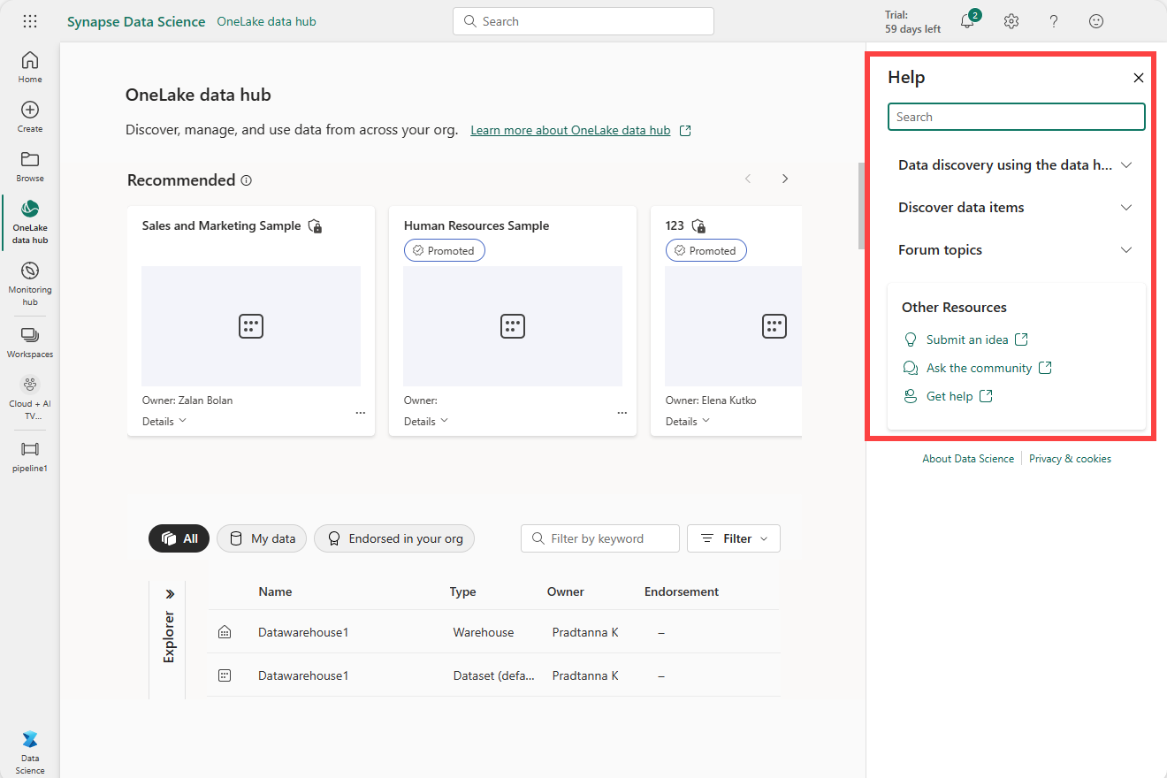The height and width of the screenshot is (778, 1167).
Task: Open notifications bell with 2 badge
Action: point(968,20)
